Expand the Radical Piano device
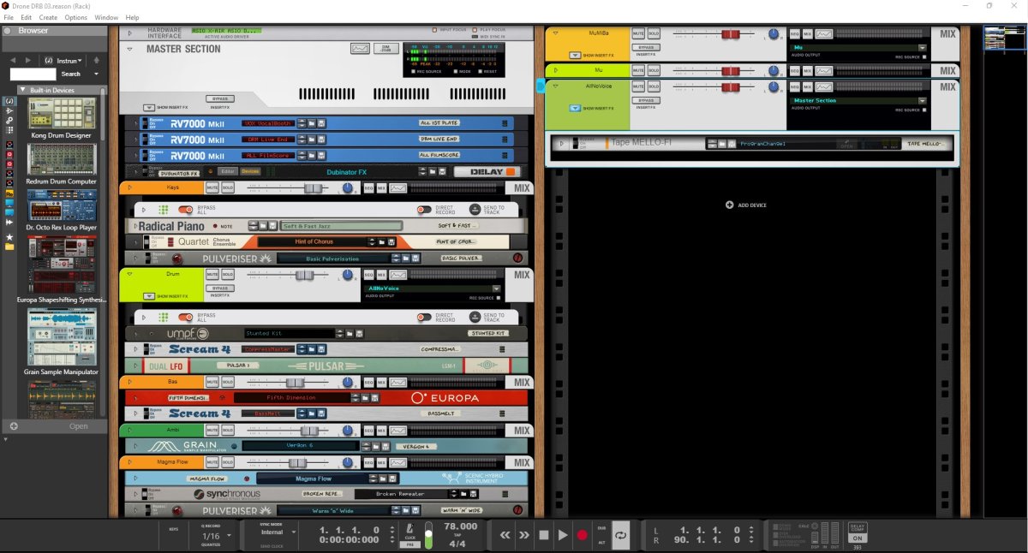Screen dimensions: 1028x553 click(134, 226)
